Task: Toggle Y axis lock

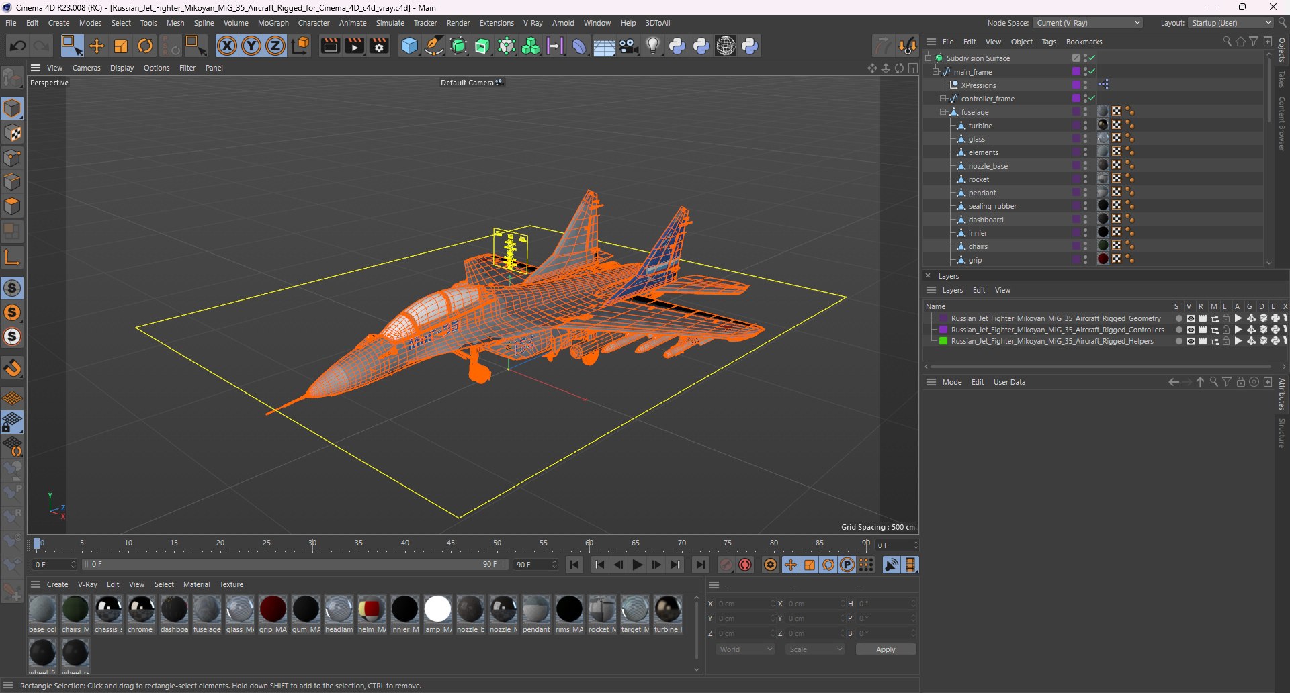Action: pyautogui.click(x=251, y=46)
